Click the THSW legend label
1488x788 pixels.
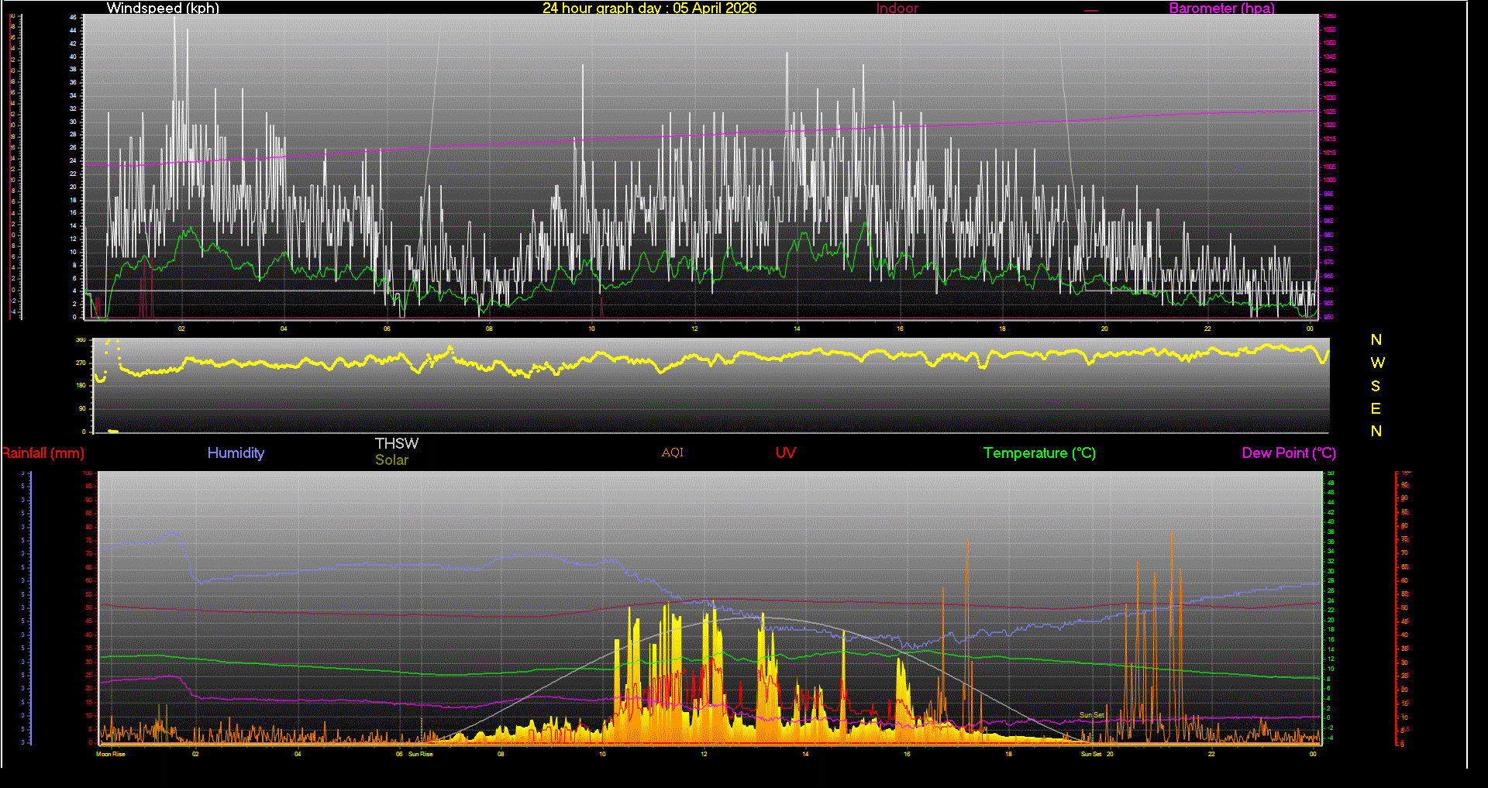(397, 443)
